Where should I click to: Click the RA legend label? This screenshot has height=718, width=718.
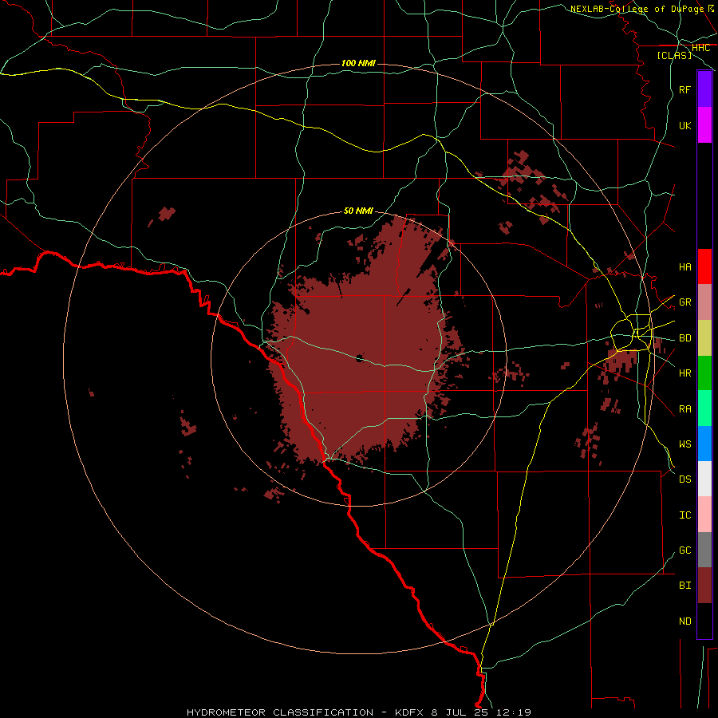pyautogui.click(x=685, y=409)
